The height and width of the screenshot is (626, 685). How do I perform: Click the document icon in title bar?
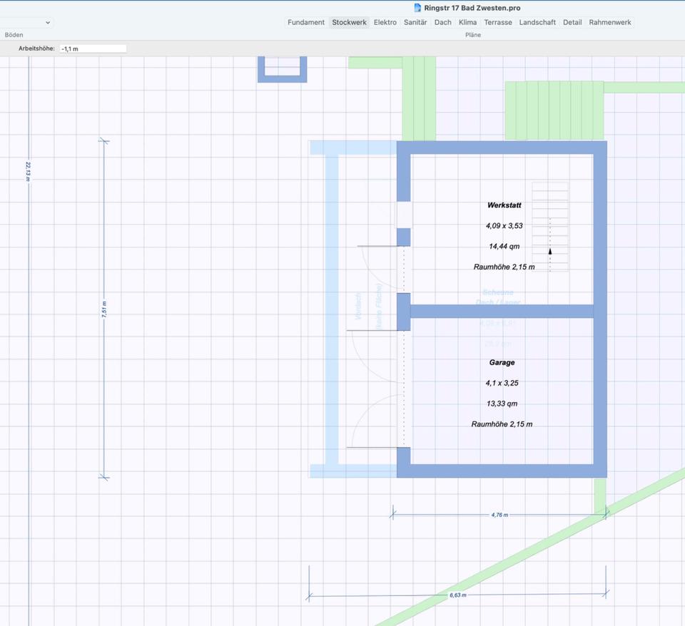click(x=418, y=8)
